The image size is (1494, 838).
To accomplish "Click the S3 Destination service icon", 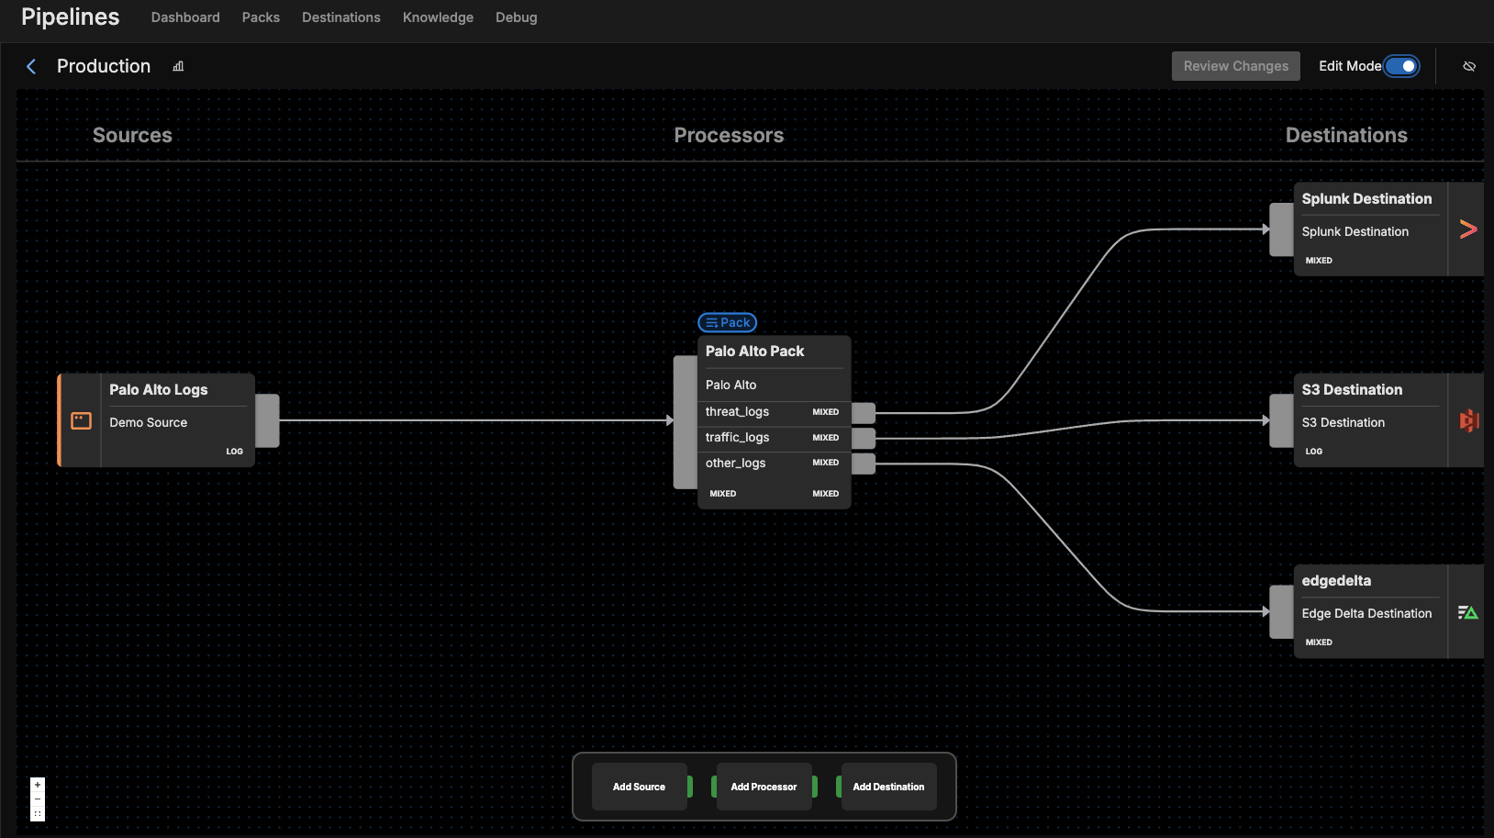I will (x=1468, y=420).
